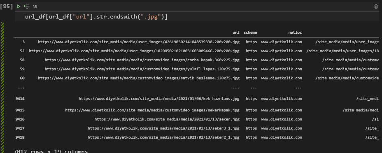Click the truncated path cell in row 3

click(347, 42)
